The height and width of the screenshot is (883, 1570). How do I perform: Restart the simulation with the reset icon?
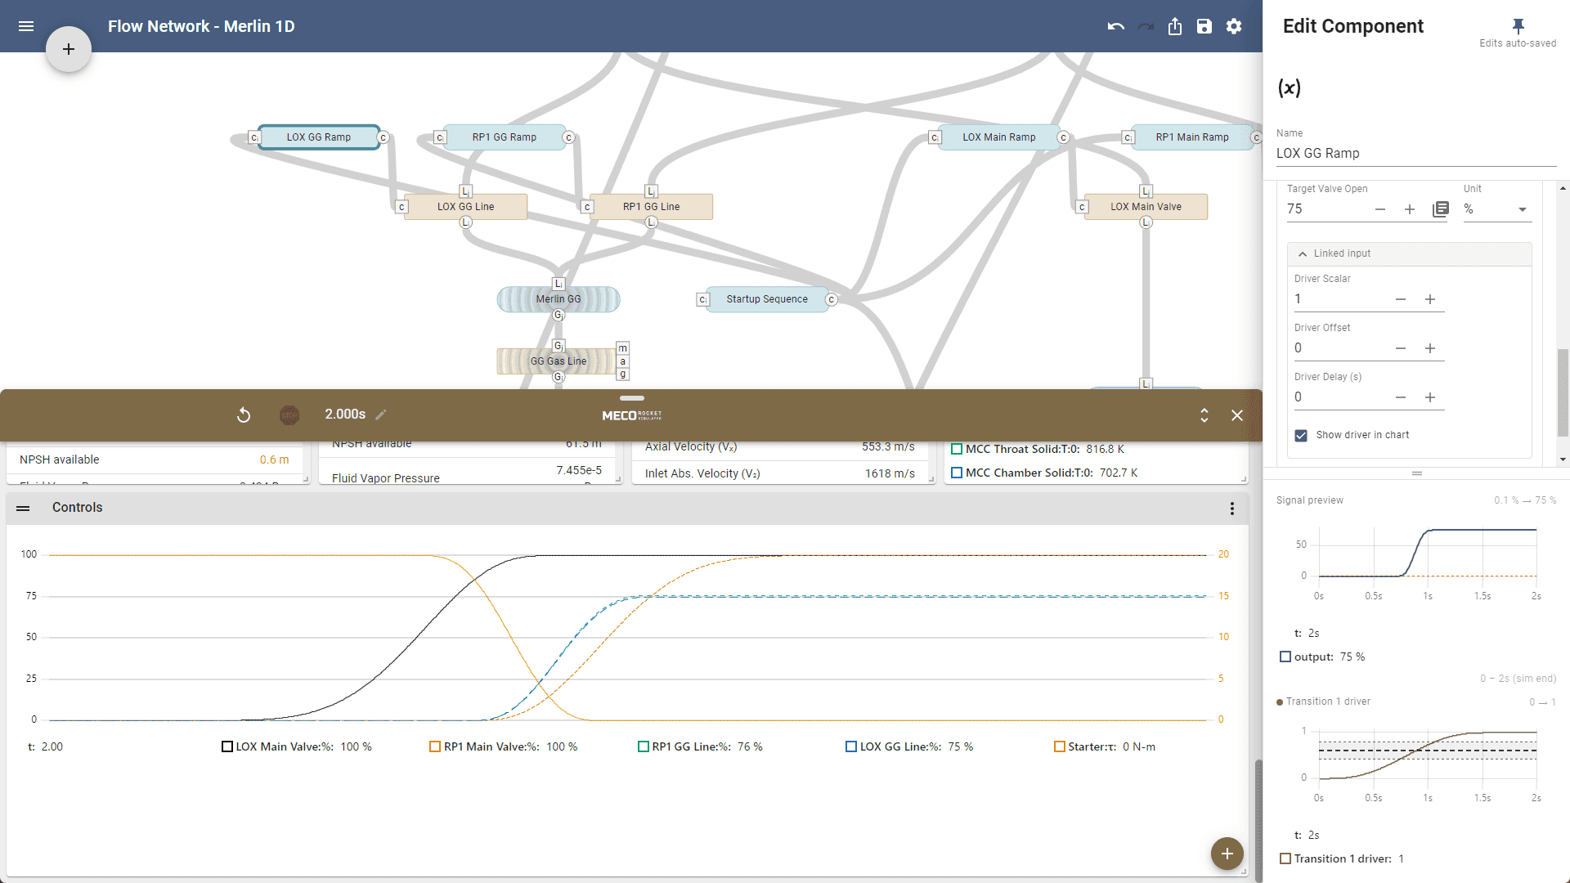pyautogui.click(x=244, y=415)
